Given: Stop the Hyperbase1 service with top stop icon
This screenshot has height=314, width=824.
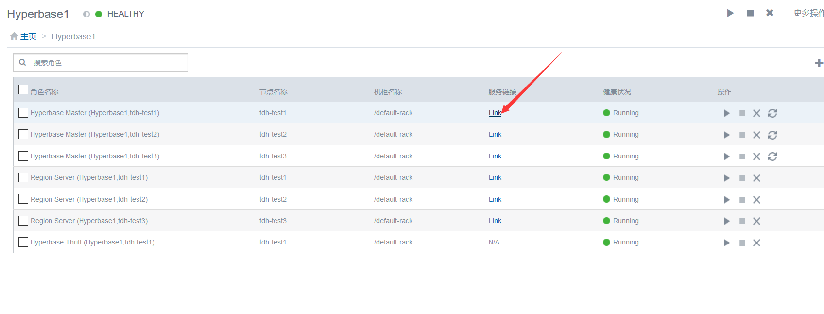Looking at the screenshot, I should tap(750, 13).
